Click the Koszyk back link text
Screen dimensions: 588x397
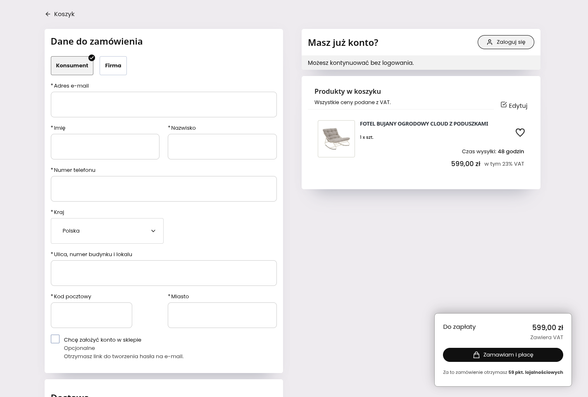point(64,14)
